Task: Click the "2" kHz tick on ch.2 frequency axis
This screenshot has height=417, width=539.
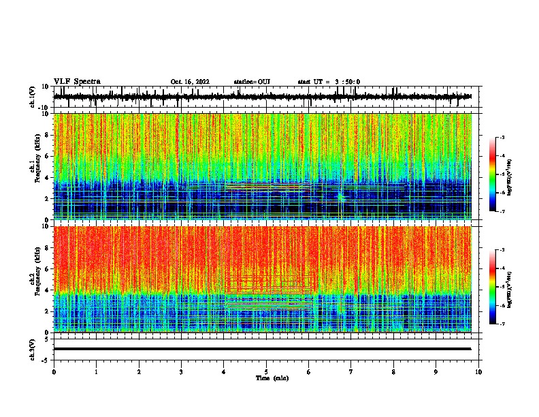Action: click(48, 311)
